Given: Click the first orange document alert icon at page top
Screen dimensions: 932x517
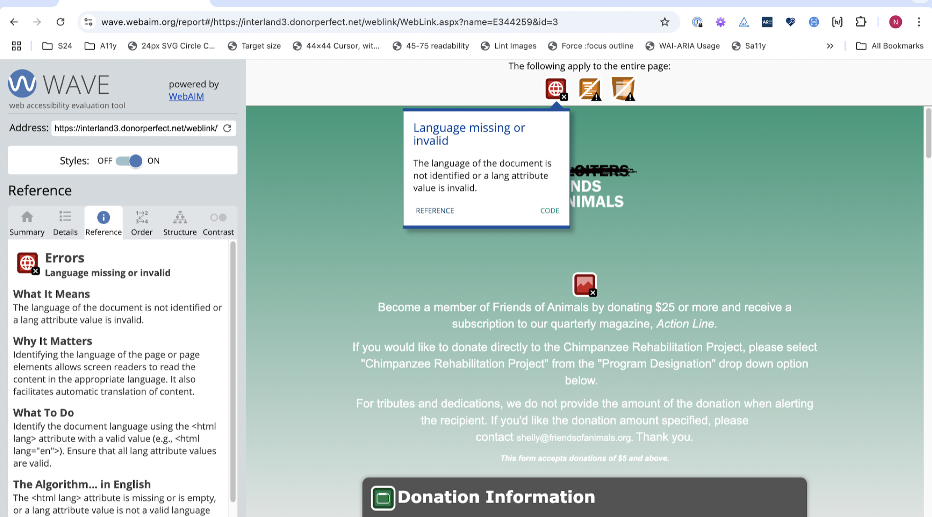Looking at the screenshot, I should coord(589,88).
